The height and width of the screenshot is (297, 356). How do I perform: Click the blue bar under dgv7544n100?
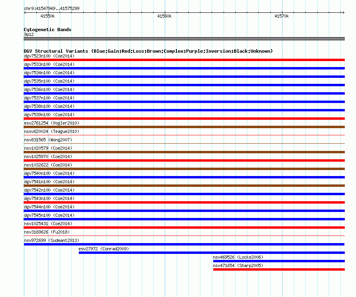[184, 211]
